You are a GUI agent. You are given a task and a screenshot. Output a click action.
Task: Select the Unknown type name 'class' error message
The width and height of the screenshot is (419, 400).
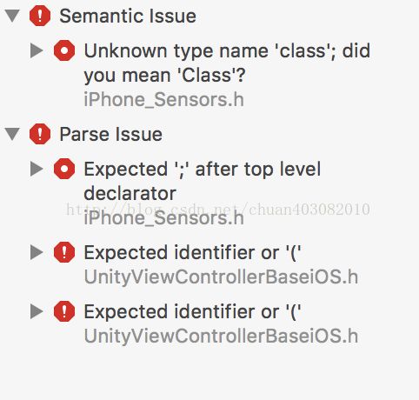coord(227,63)
